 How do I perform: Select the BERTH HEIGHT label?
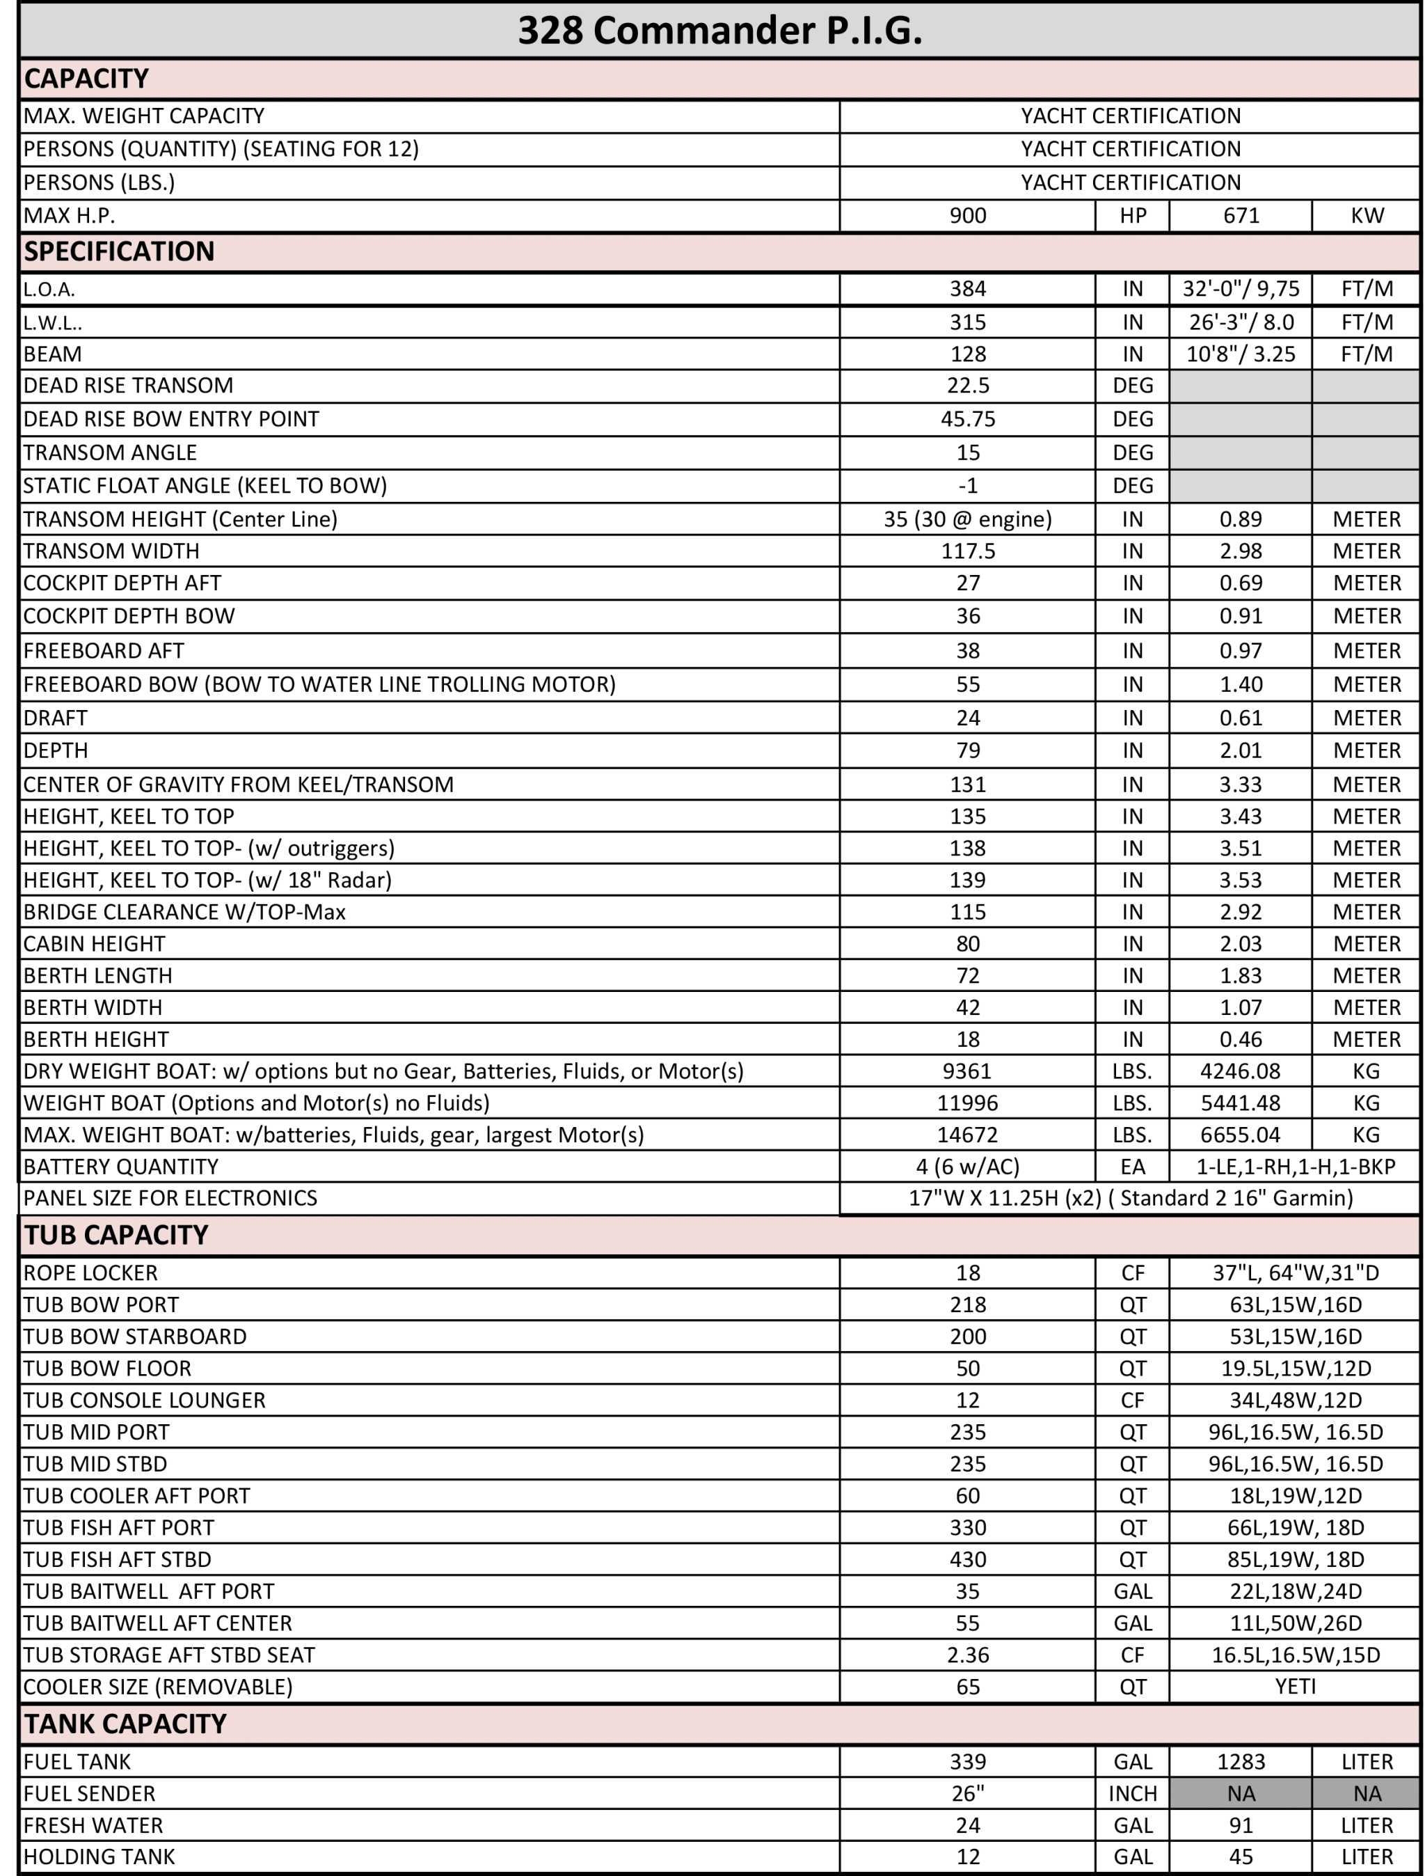pos(96,1039)
